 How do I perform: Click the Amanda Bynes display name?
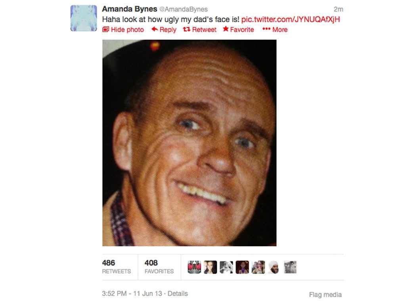click(x=130, y=9)
